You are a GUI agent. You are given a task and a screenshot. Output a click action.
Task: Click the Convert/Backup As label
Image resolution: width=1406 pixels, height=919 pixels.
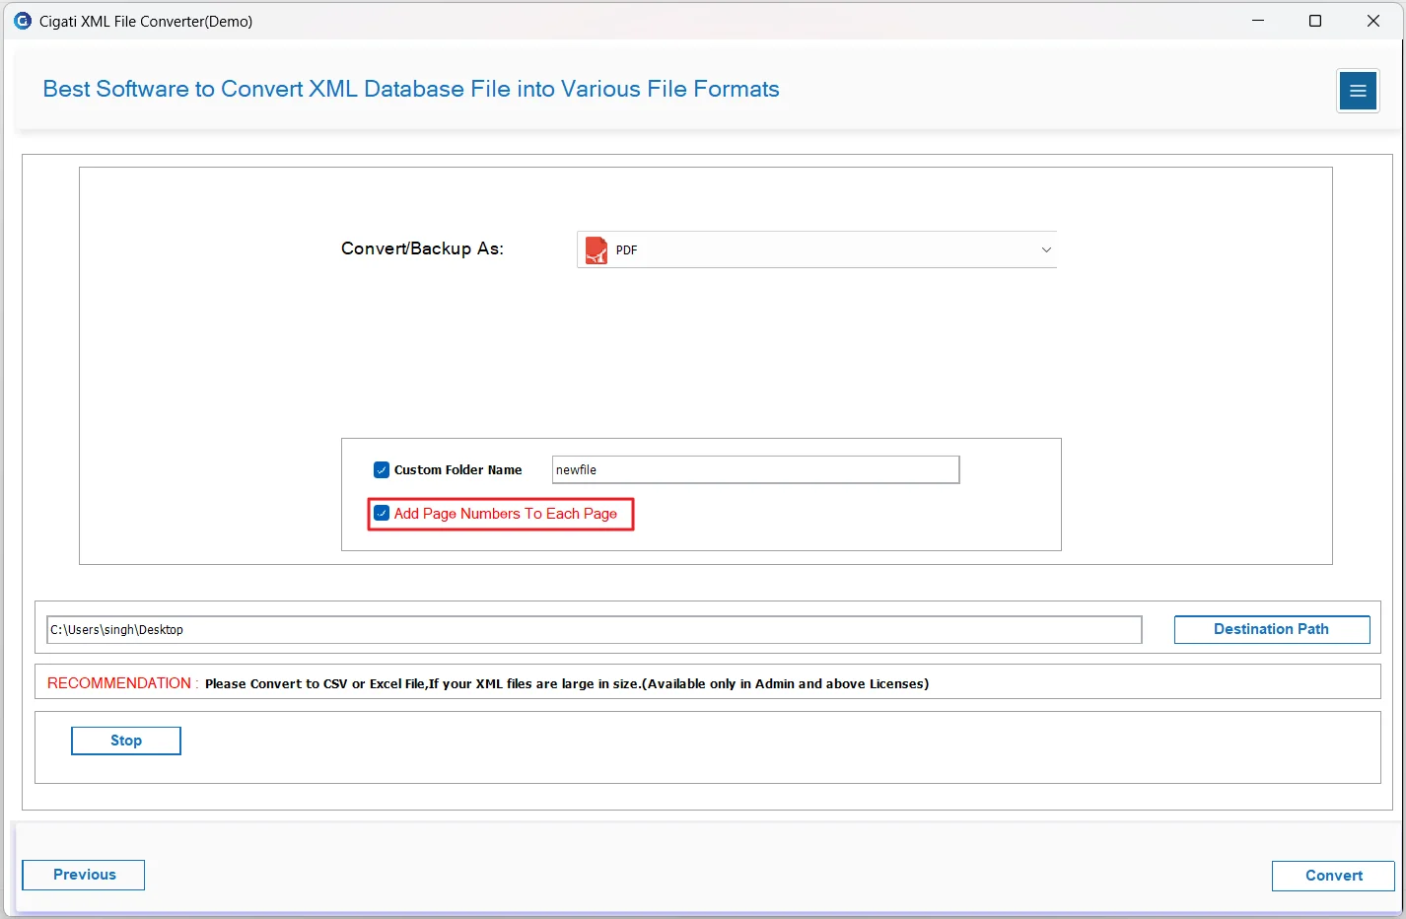[x=422, y=248]
